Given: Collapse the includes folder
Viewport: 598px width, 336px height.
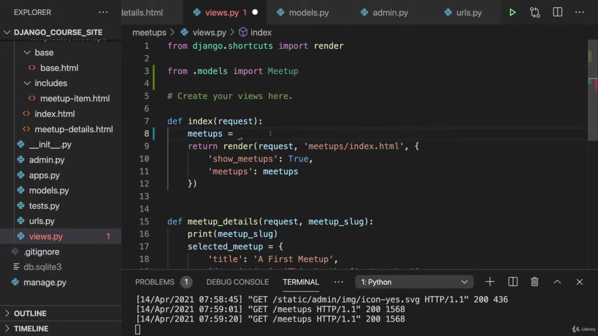Looking at the screenshot, I should [x=27, y=83].
